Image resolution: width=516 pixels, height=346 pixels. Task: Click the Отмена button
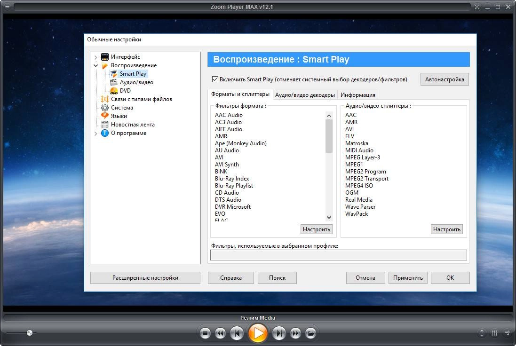[365, 277]
